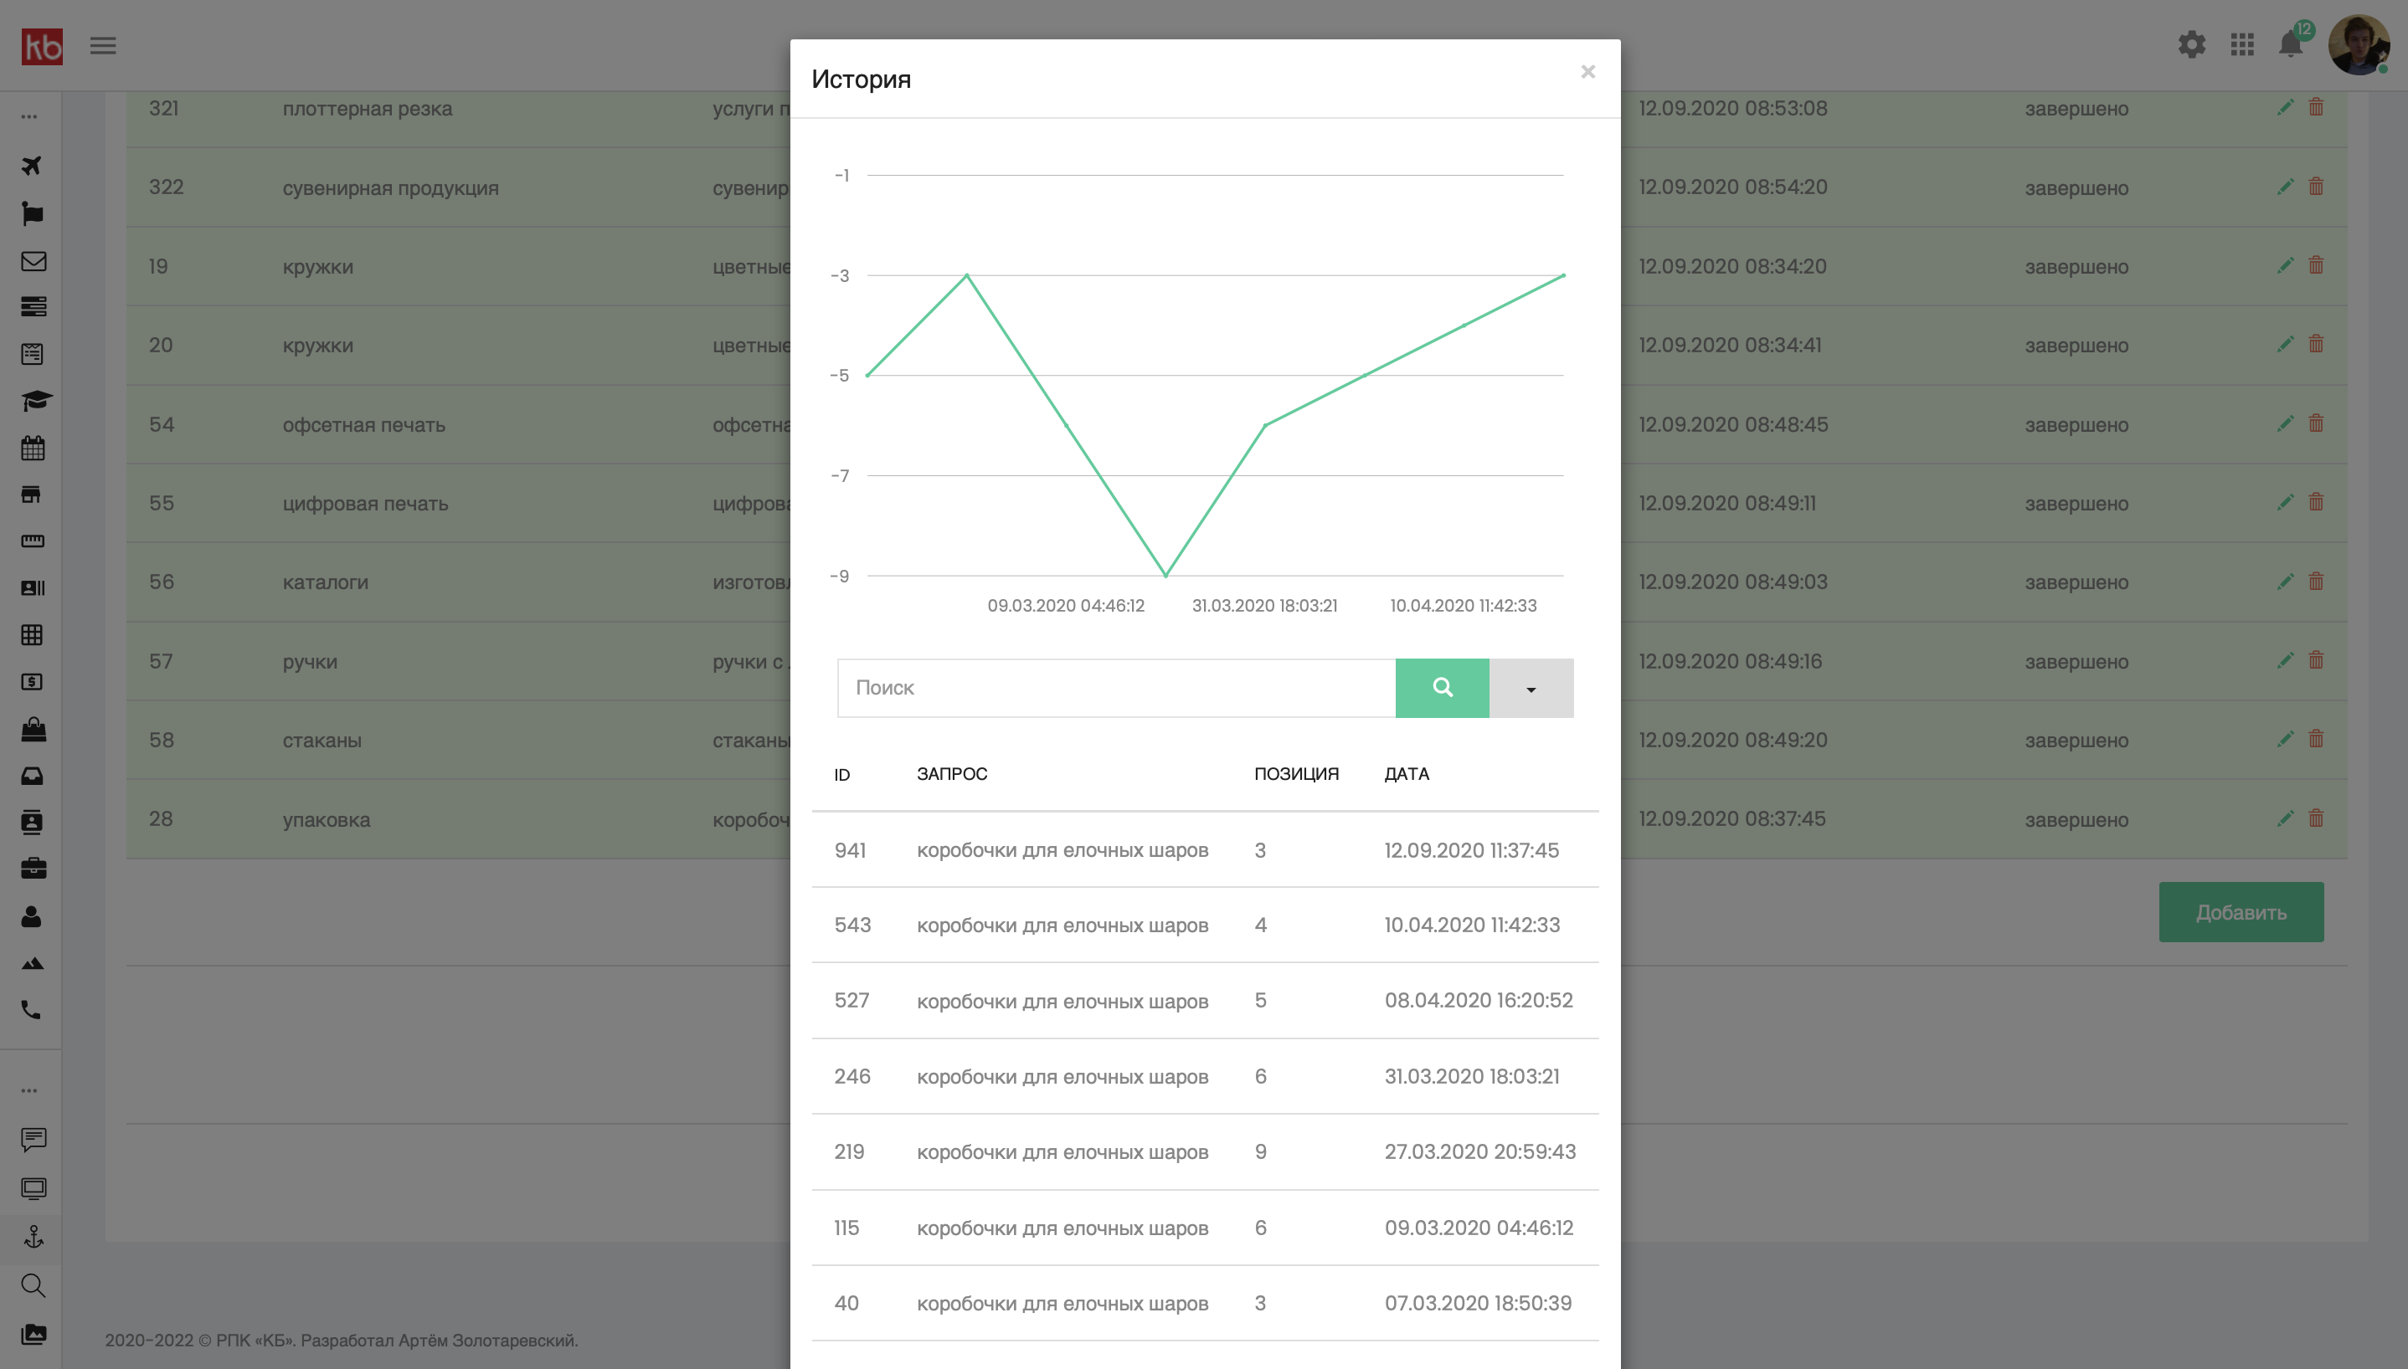Open the apps grid icon
This screenshot has height=1369, width=2408.
coord(2242,44)
